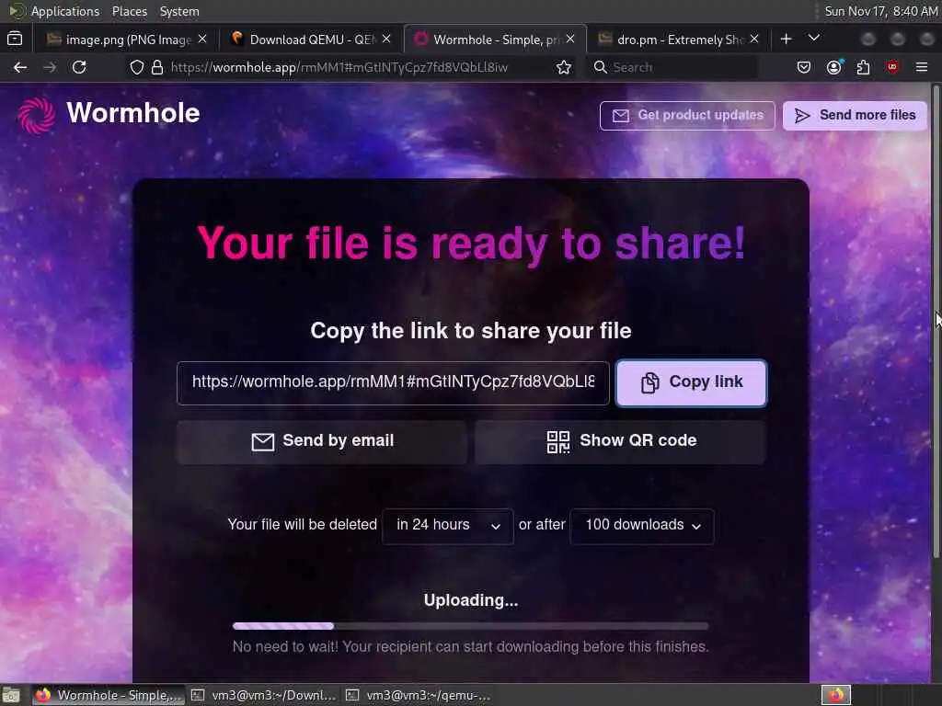Viewport: 942px width, 706px height.
Task: Click the Firefox icon in the bottom panel tray
Action: [836, 695]
